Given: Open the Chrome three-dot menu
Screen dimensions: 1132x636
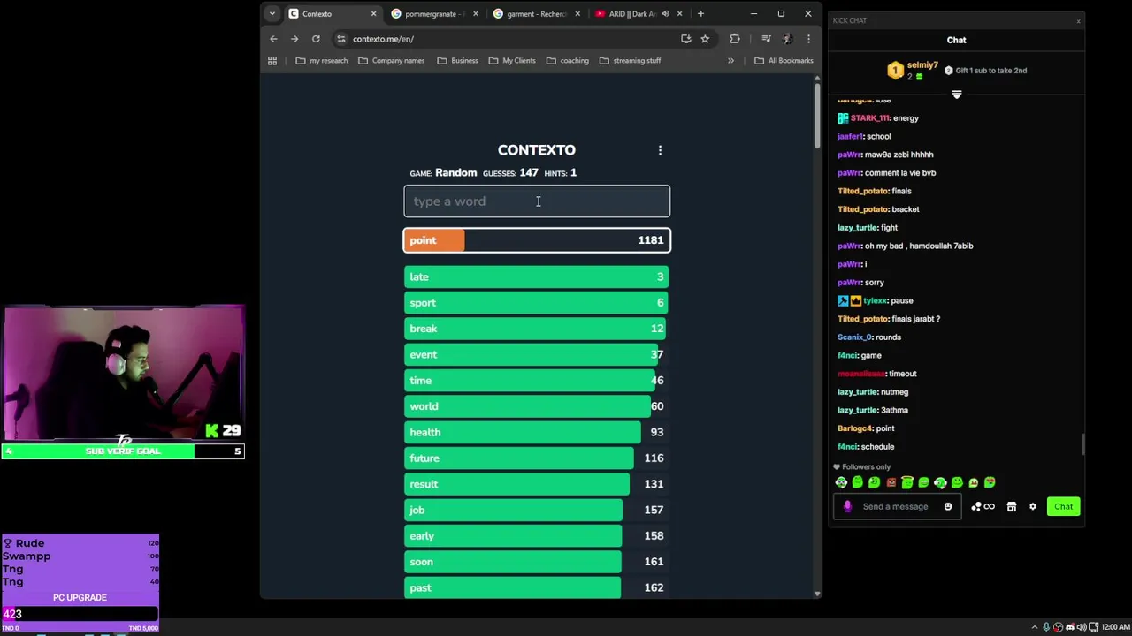Looking at the screenshot, I should pos(808,39).
